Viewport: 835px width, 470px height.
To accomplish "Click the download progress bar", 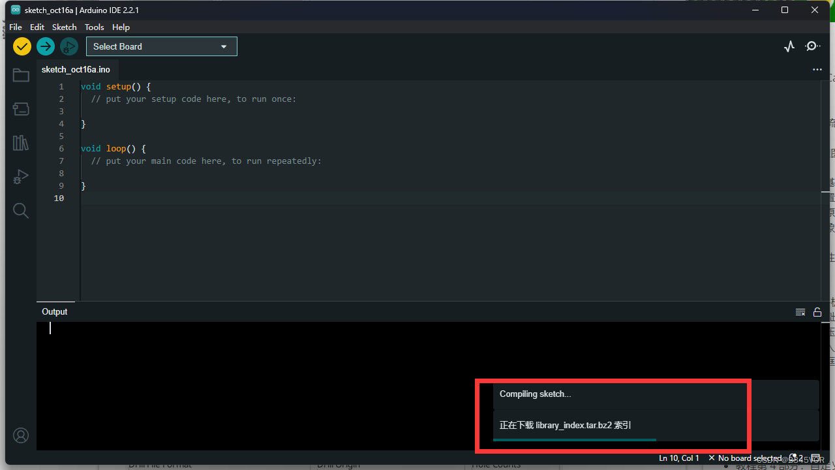I will pyautogui.click(x=575, y=439).
